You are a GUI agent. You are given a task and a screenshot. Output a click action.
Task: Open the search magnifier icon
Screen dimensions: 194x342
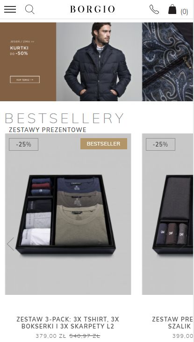coord(30,9)
